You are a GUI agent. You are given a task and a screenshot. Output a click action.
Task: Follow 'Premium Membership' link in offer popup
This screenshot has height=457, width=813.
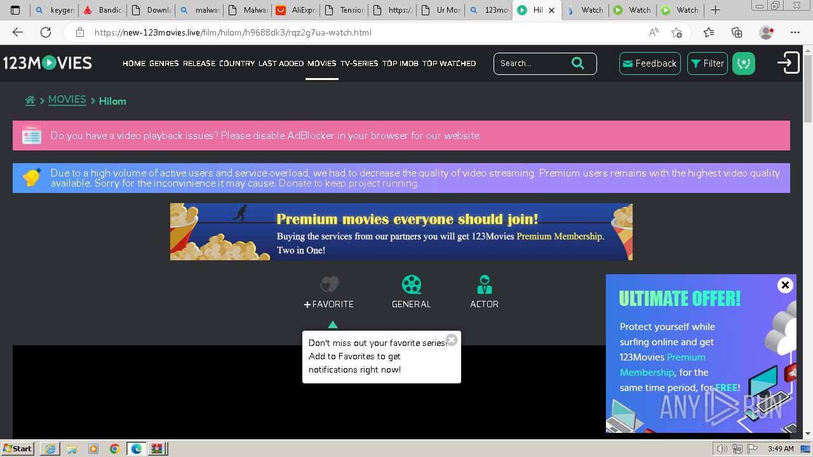point(662,365)
